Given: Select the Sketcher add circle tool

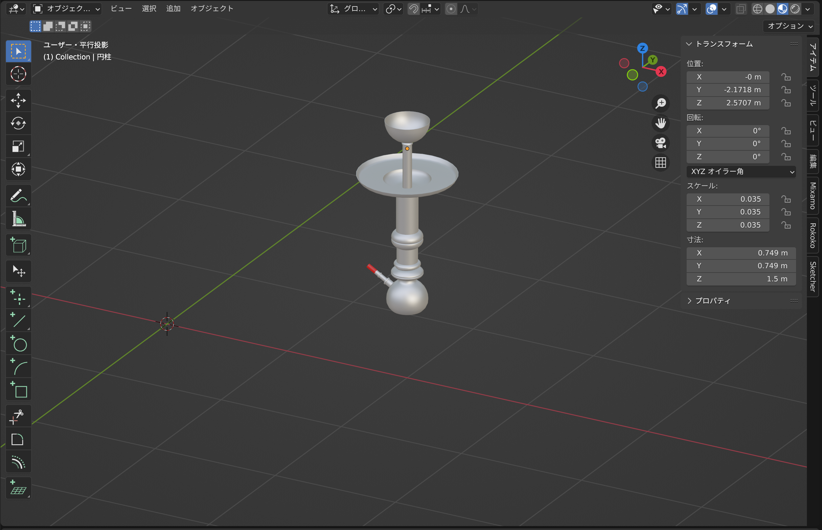Looking at the screenshot, I should 19,343.
